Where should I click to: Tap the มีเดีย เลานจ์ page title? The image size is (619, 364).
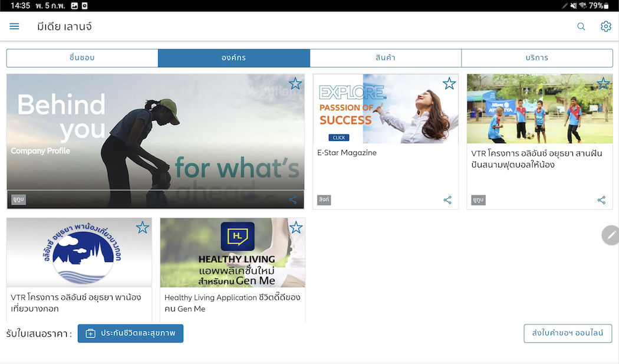click(64, 27)
